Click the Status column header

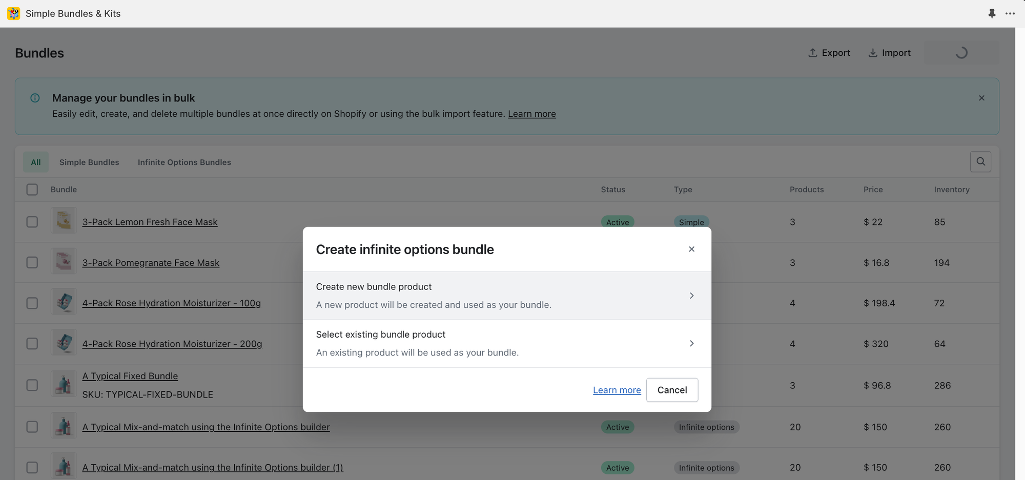(613, 190)
